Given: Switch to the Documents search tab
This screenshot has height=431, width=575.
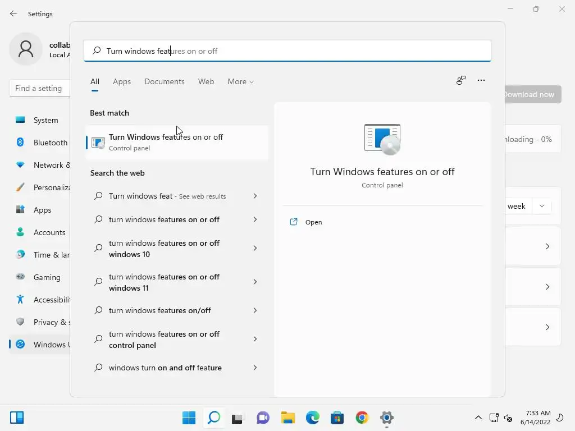Looking at the screenshot, I should tap(165, 81).
